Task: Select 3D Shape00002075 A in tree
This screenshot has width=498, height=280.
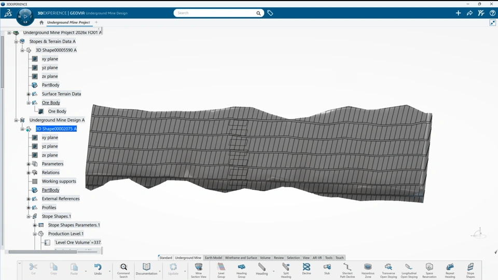Action: [x=56, y=129]
